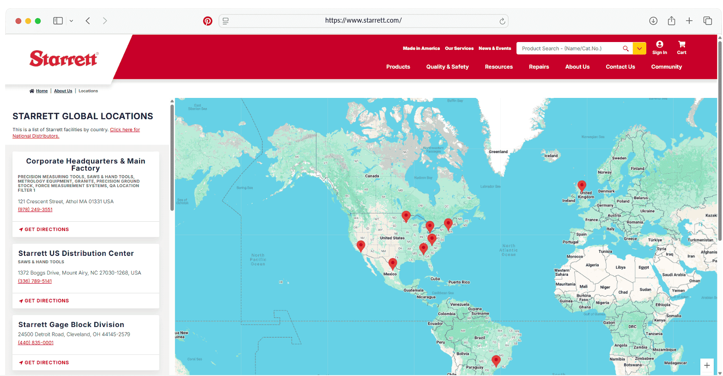Click the Pinterest extension icon

tap(208, 21)
